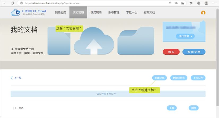This screenshot has width=219, height=118.
Task: Click the 新建文件夹 button
Action: click(179, 78)
